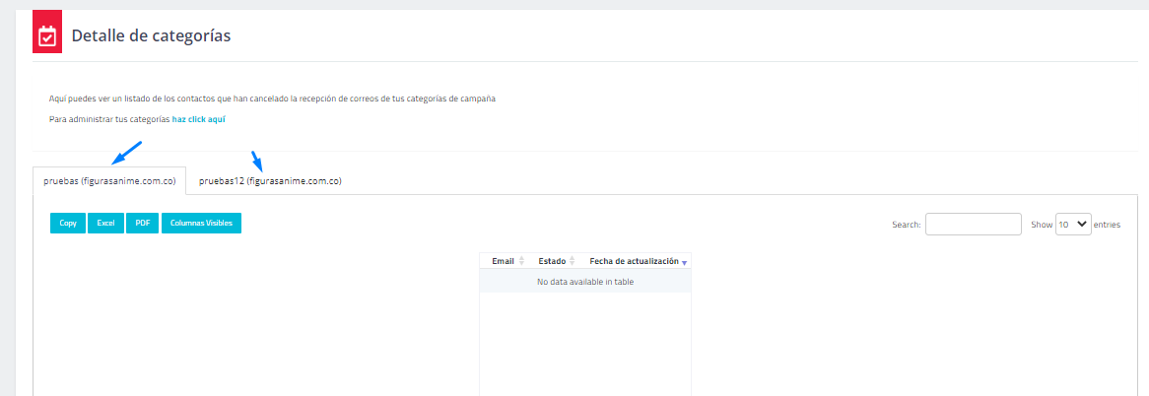Image resolution: width=1149 pixels, height=396 pixels.
Task: Export the table to Excel
Action: (105, 224)
